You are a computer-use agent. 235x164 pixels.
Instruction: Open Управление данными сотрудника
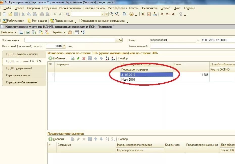coord(103,21)
